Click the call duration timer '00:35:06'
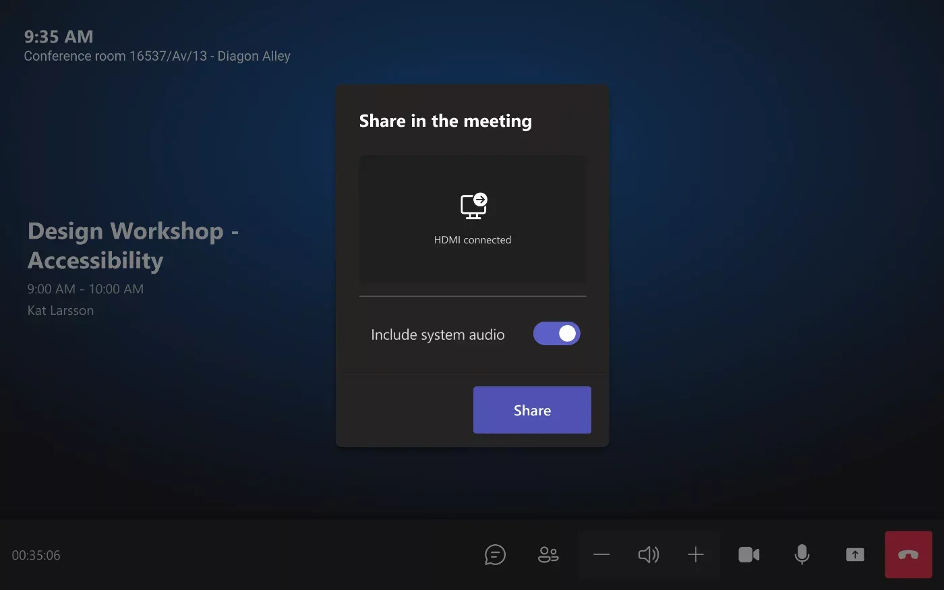 click(x=36, y=555)
